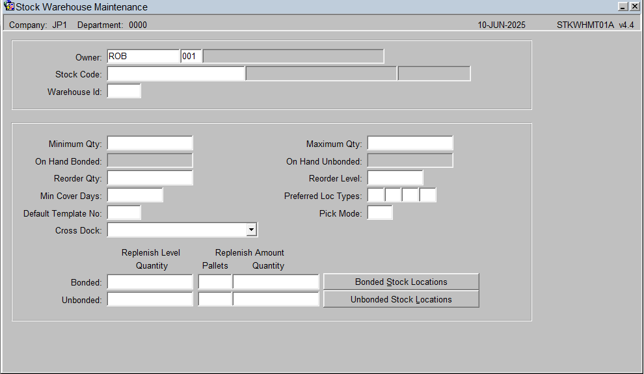Select the Reorder Level field

[395, 178]
